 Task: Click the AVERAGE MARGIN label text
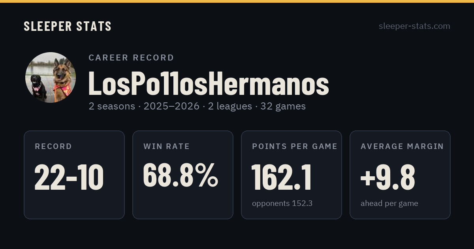pyautogui.click(x=402, y=146)
